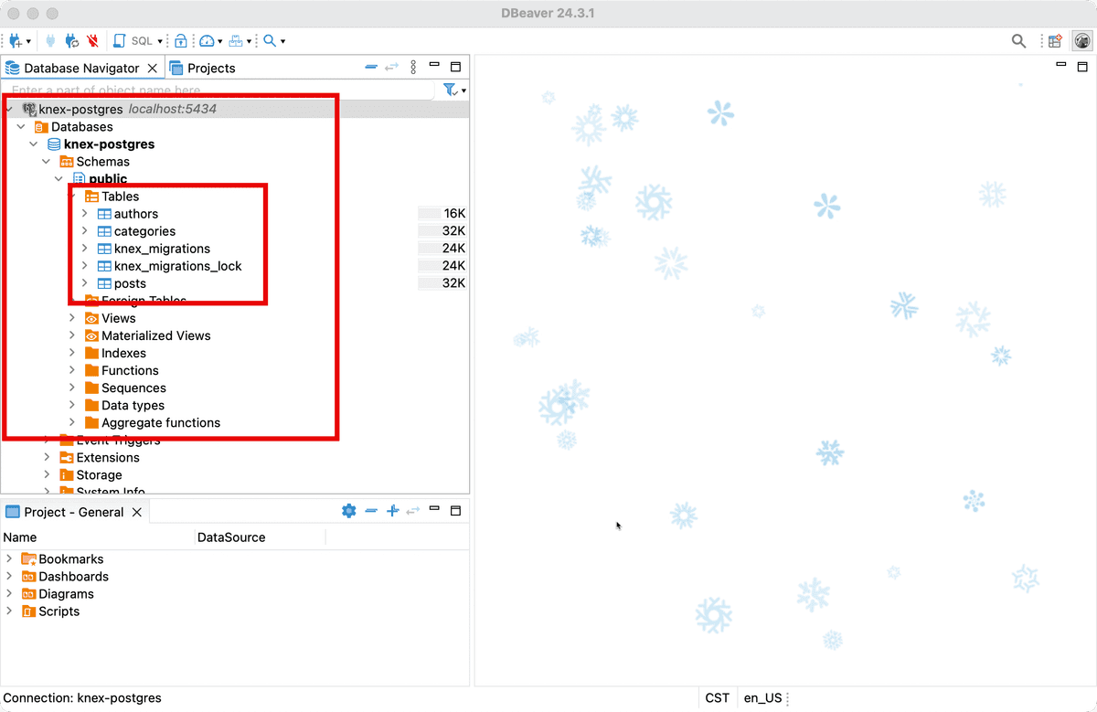Open the SQL editor dropdown arrow
Screen dimensions: 1097x712
click(160, 41)
